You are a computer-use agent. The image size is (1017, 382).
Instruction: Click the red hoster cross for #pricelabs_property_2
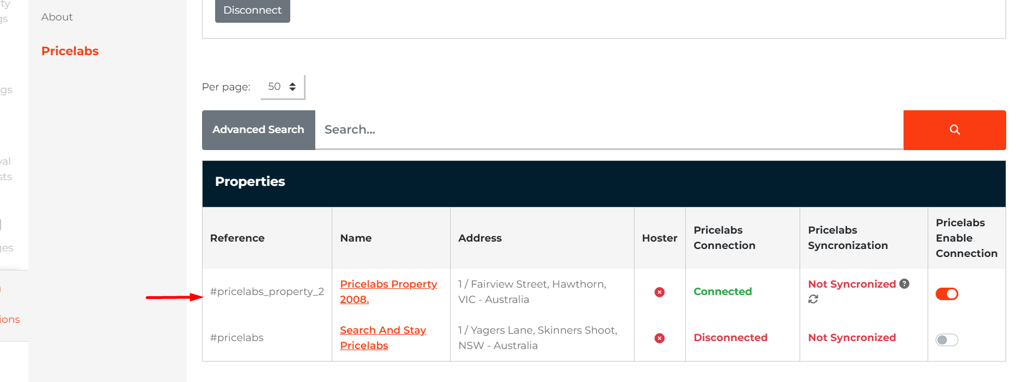660,292
